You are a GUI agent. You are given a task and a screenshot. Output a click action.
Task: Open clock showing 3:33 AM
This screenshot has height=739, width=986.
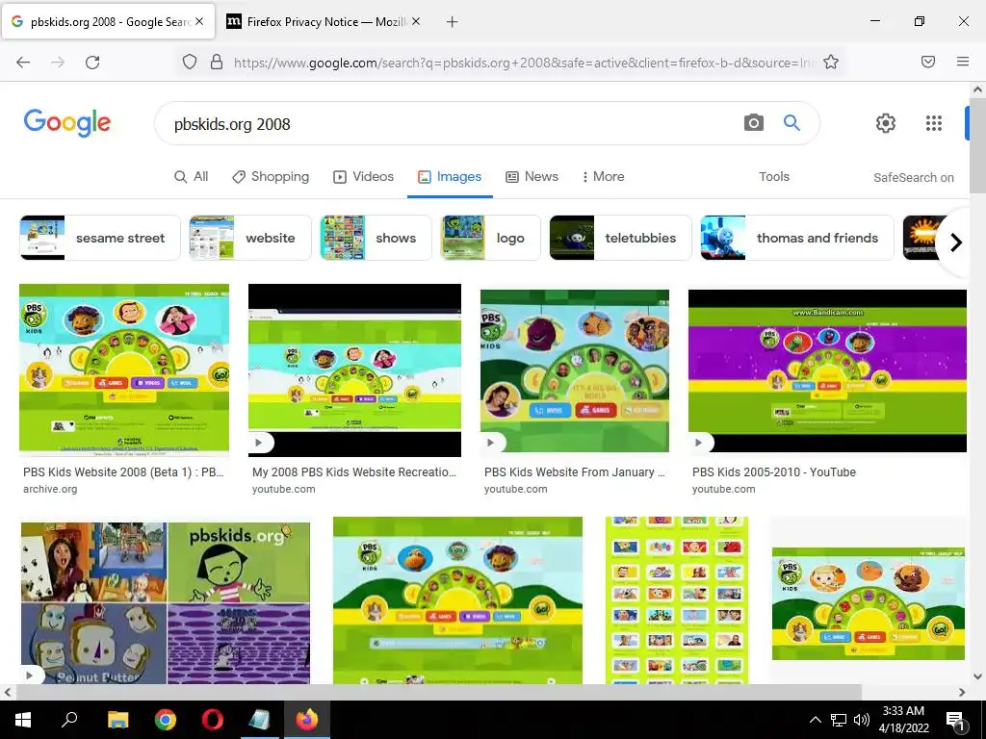pyautogui.click(x=903, y=720)
